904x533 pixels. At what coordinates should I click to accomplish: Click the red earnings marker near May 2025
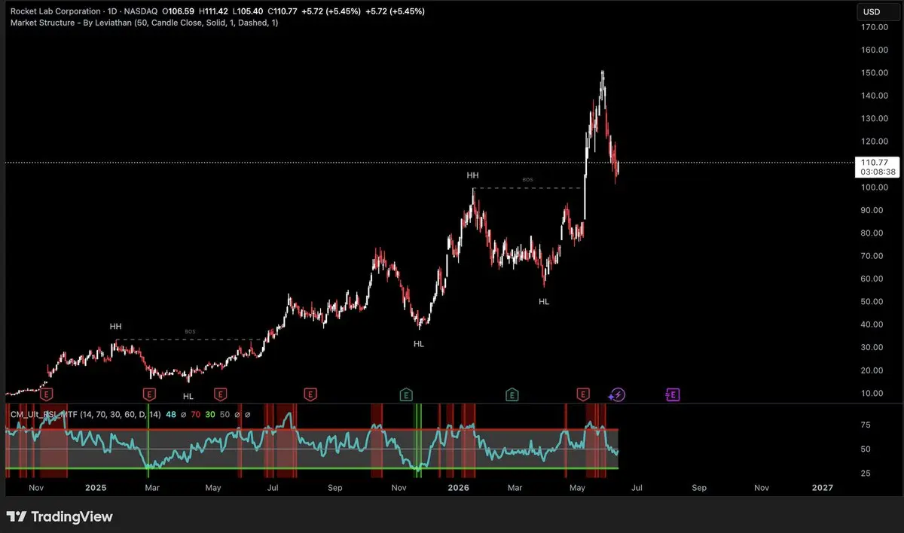pyautogui.click(x=221, y=394)
